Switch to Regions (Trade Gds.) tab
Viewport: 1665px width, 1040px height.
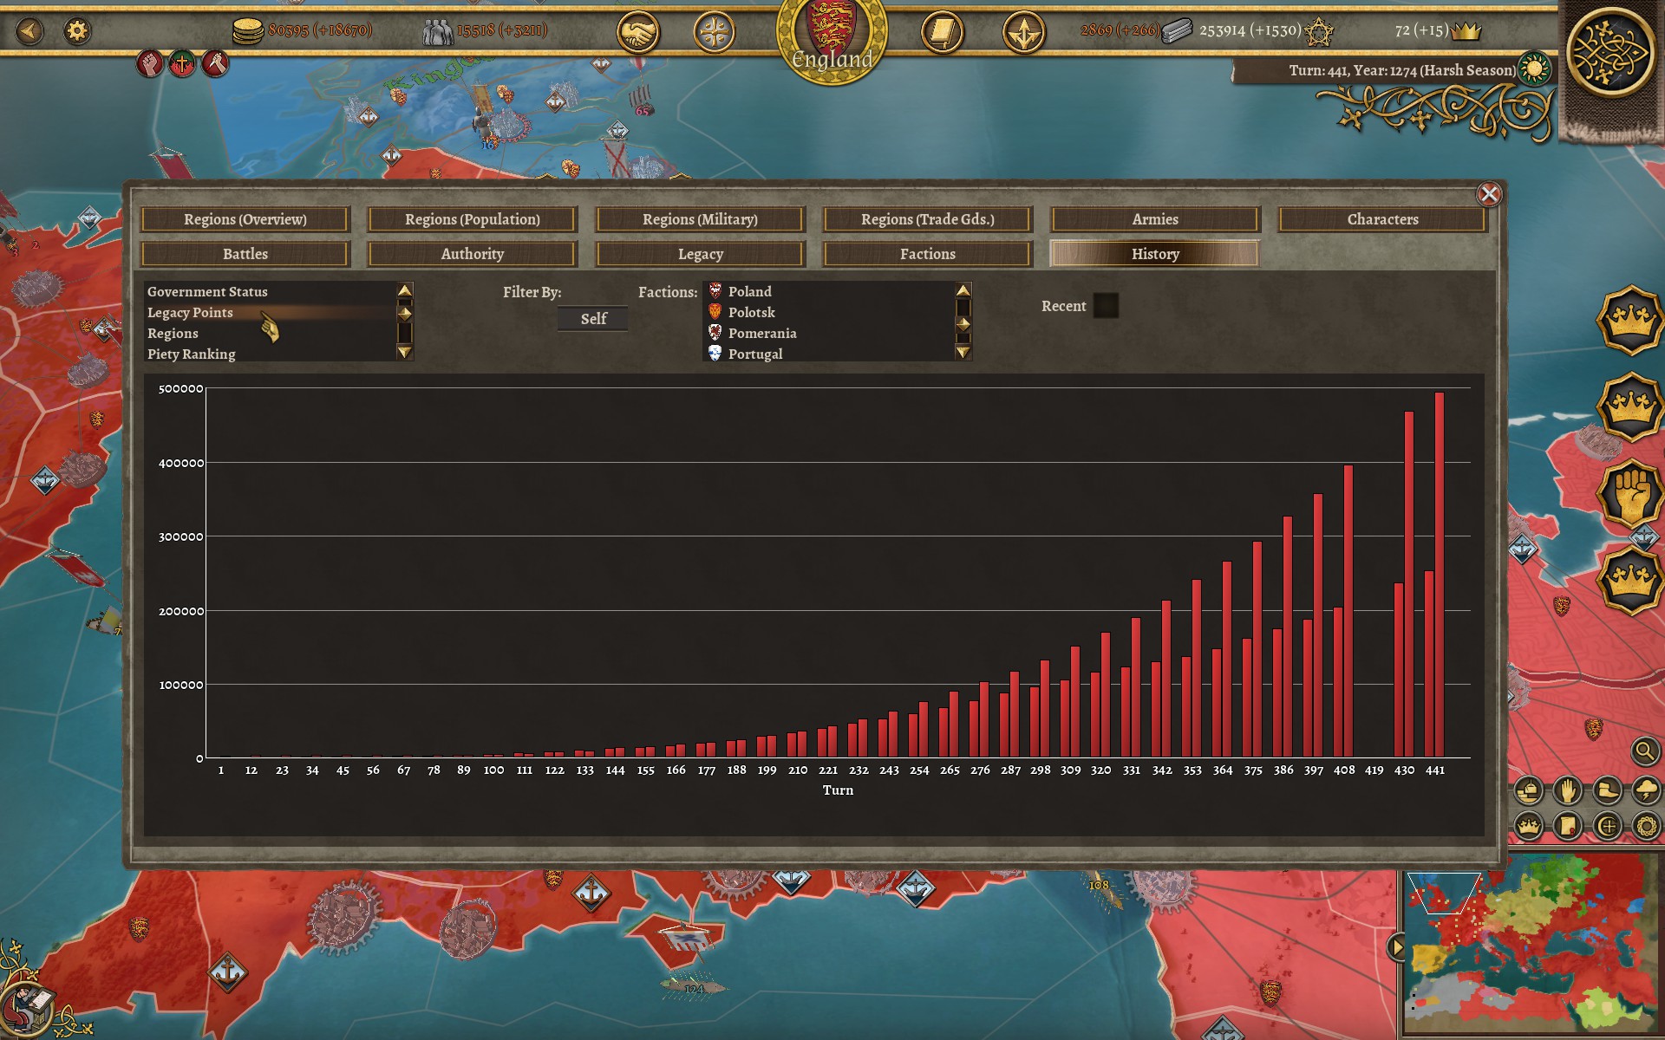pos(928,219)
